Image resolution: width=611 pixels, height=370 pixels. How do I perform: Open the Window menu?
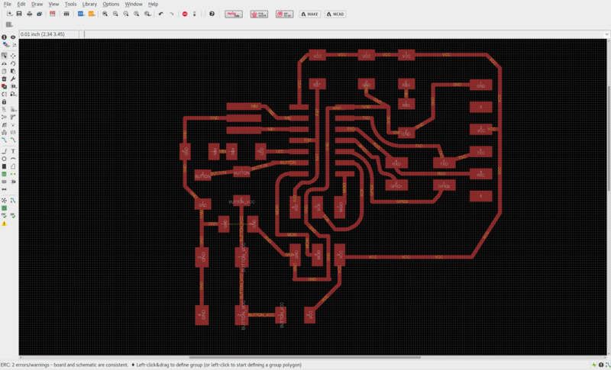click(x=133, y=4)
